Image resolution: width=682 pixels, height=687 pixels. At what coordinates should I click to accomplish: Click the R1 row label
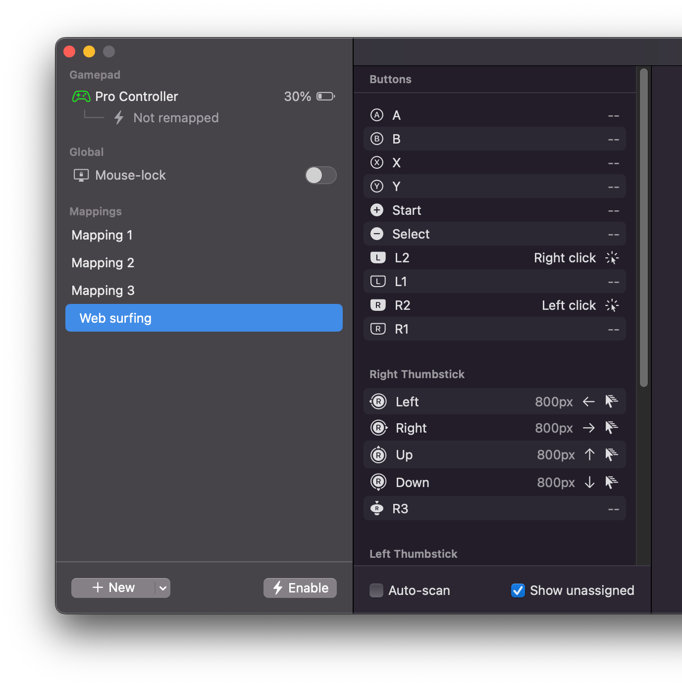[402, 329]
